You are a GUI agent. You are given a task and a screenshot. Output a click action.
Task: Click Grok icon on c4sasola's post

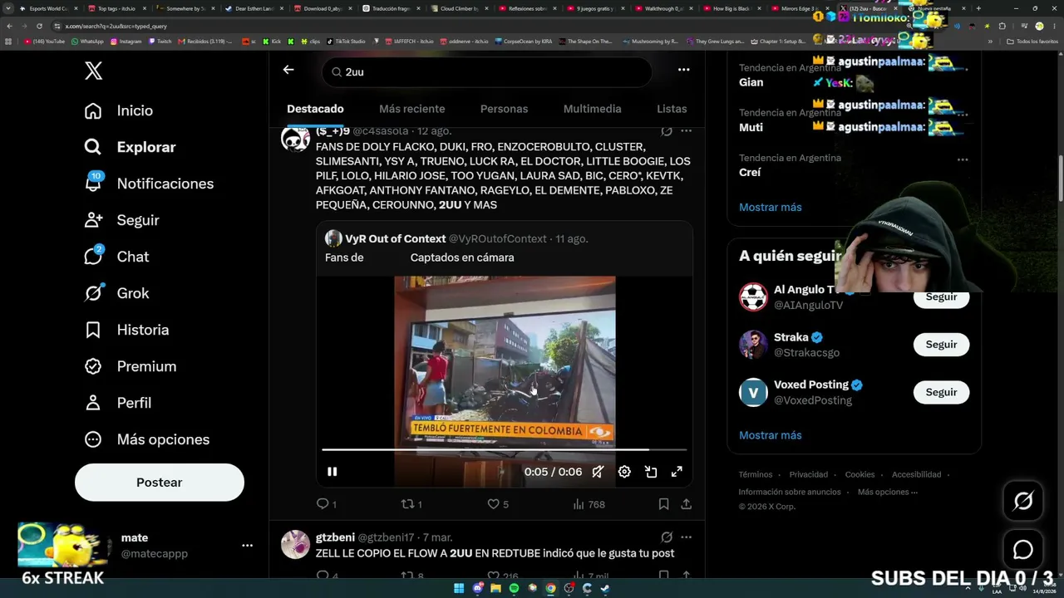667,131
